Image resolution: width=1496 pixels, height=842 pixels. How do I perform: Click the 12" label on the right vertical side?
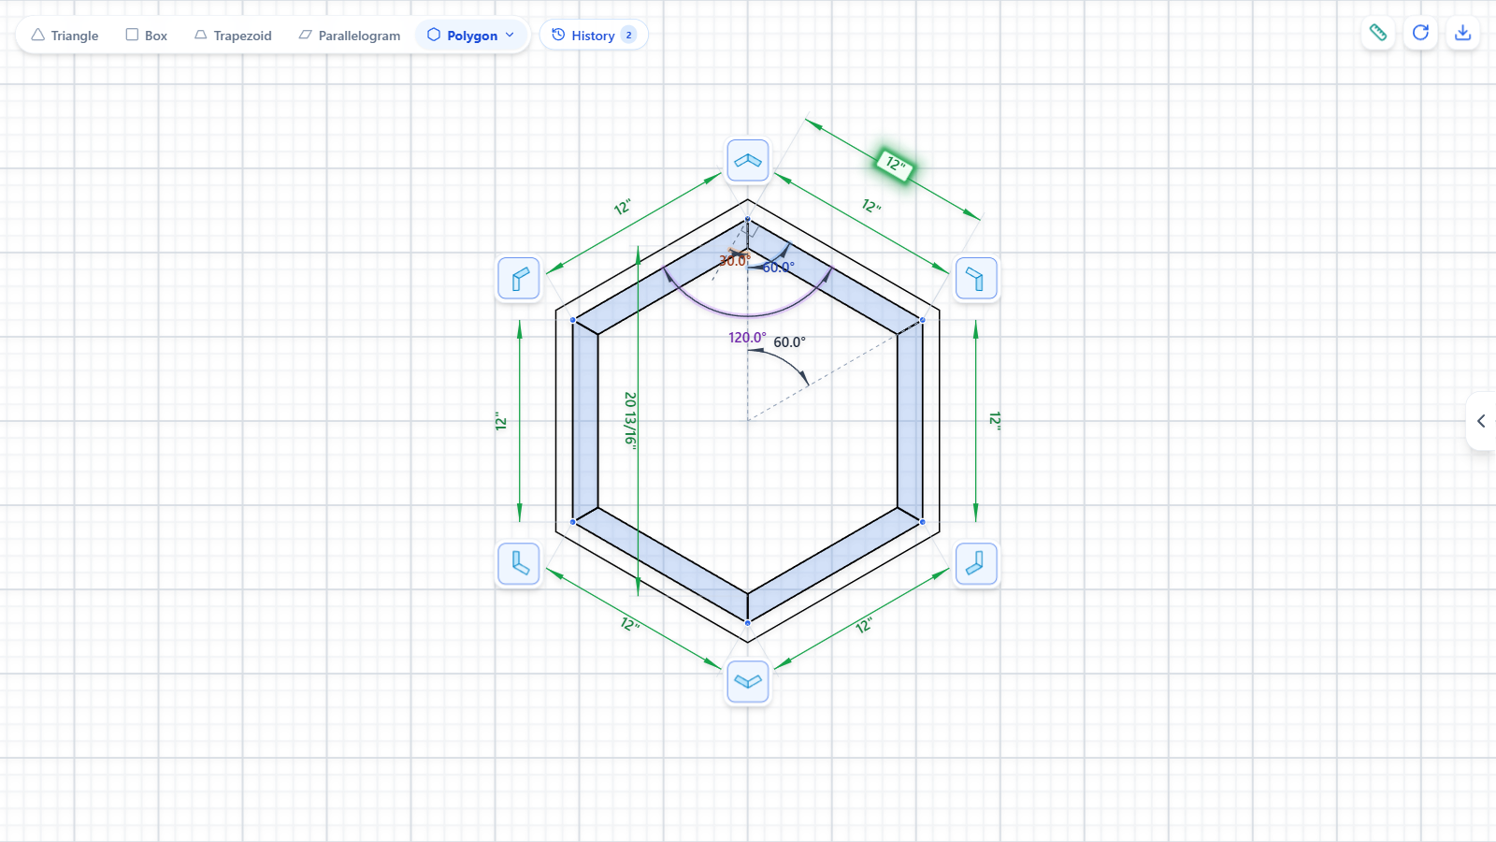tap(995, 420)
